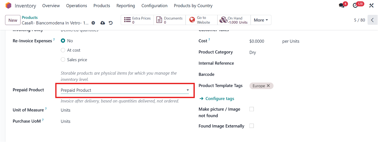Open the gear actions menu

tap(93, 23)
